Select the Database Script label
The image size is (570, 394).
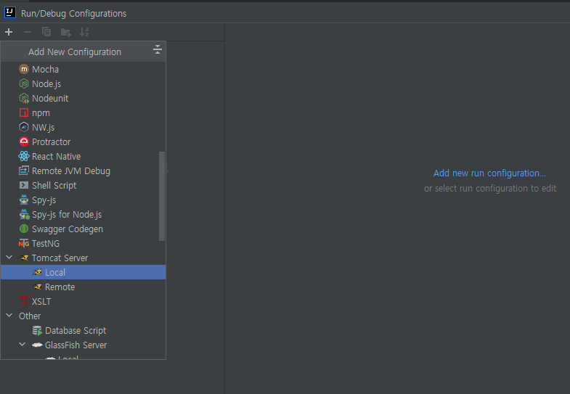tap(76, 331)
